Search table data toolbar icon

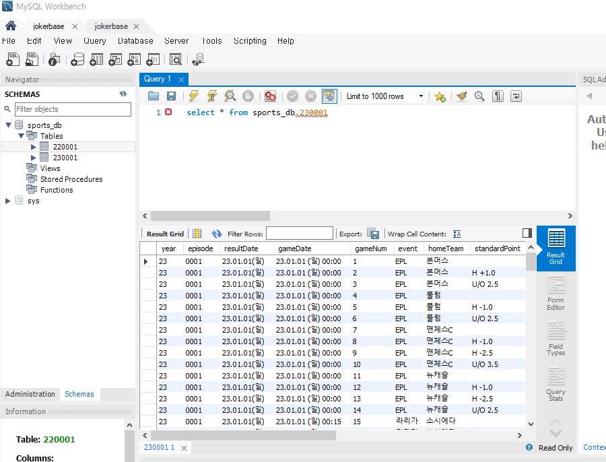point(176,59)
